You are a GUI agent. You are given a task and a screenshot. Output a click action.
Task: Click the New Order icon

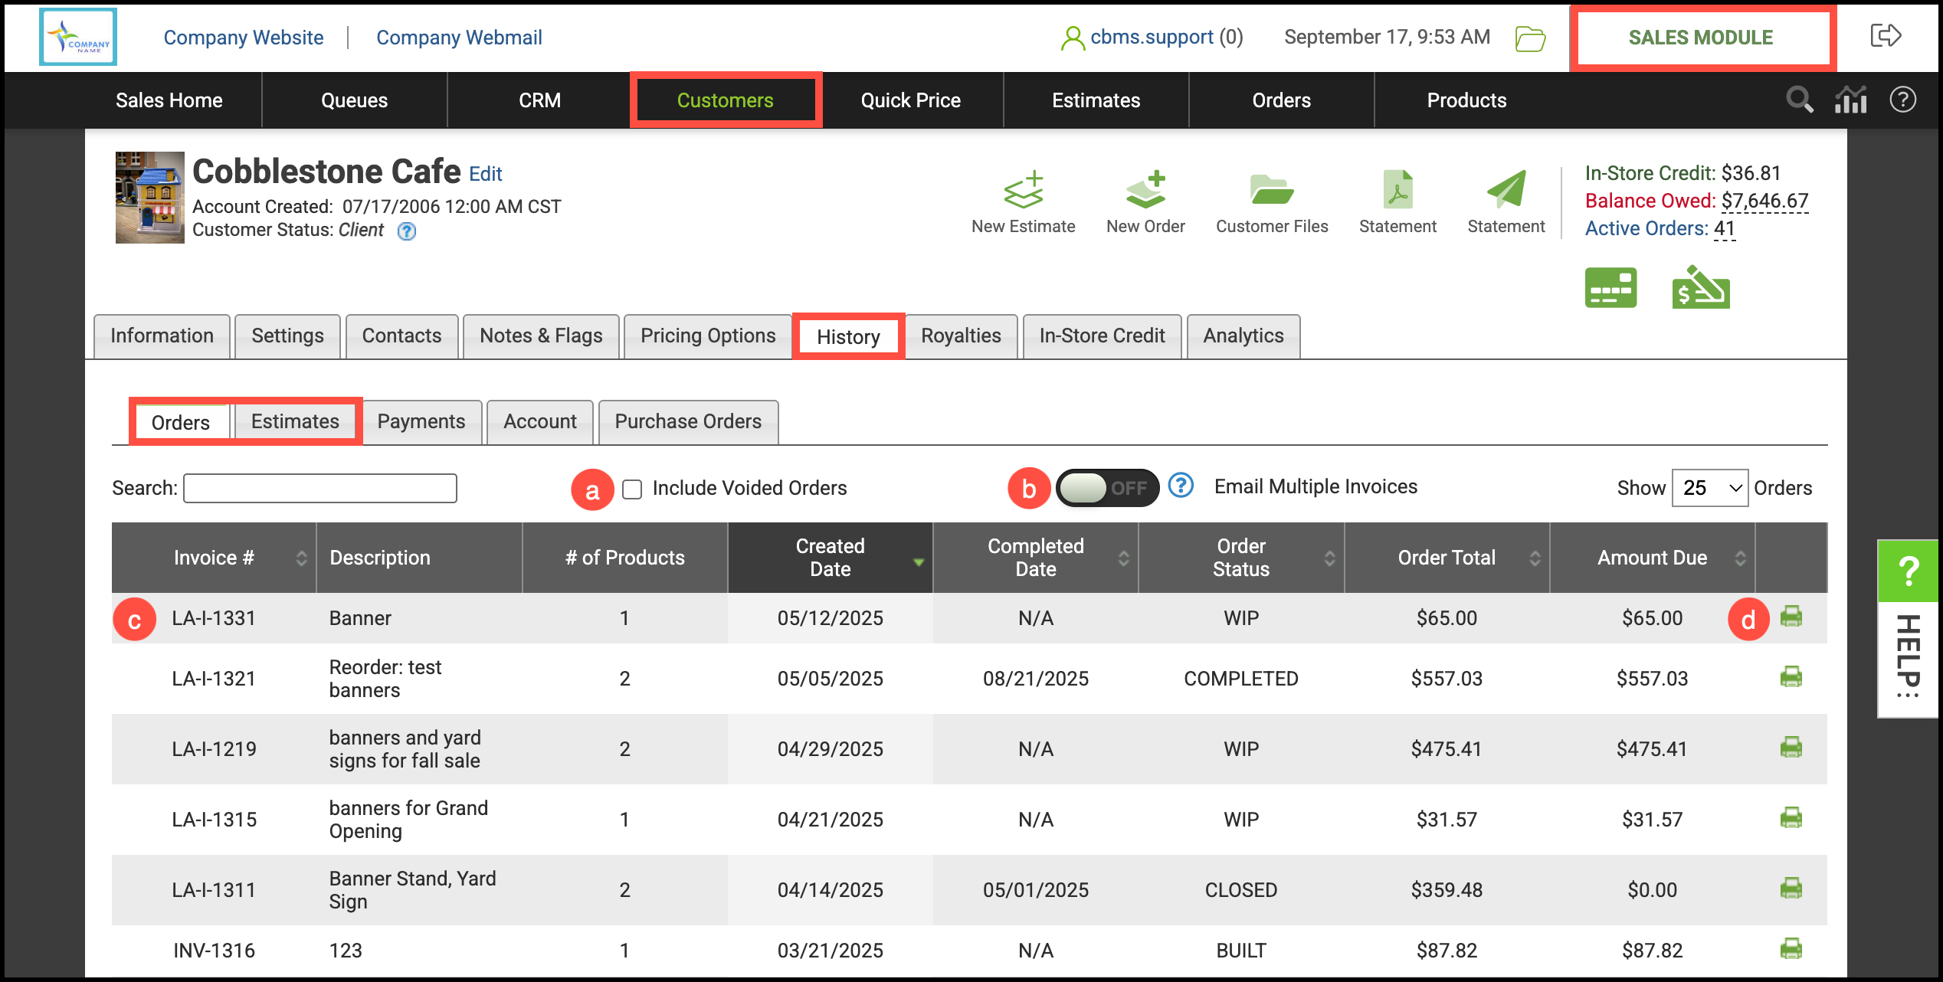pos(1145,190)
